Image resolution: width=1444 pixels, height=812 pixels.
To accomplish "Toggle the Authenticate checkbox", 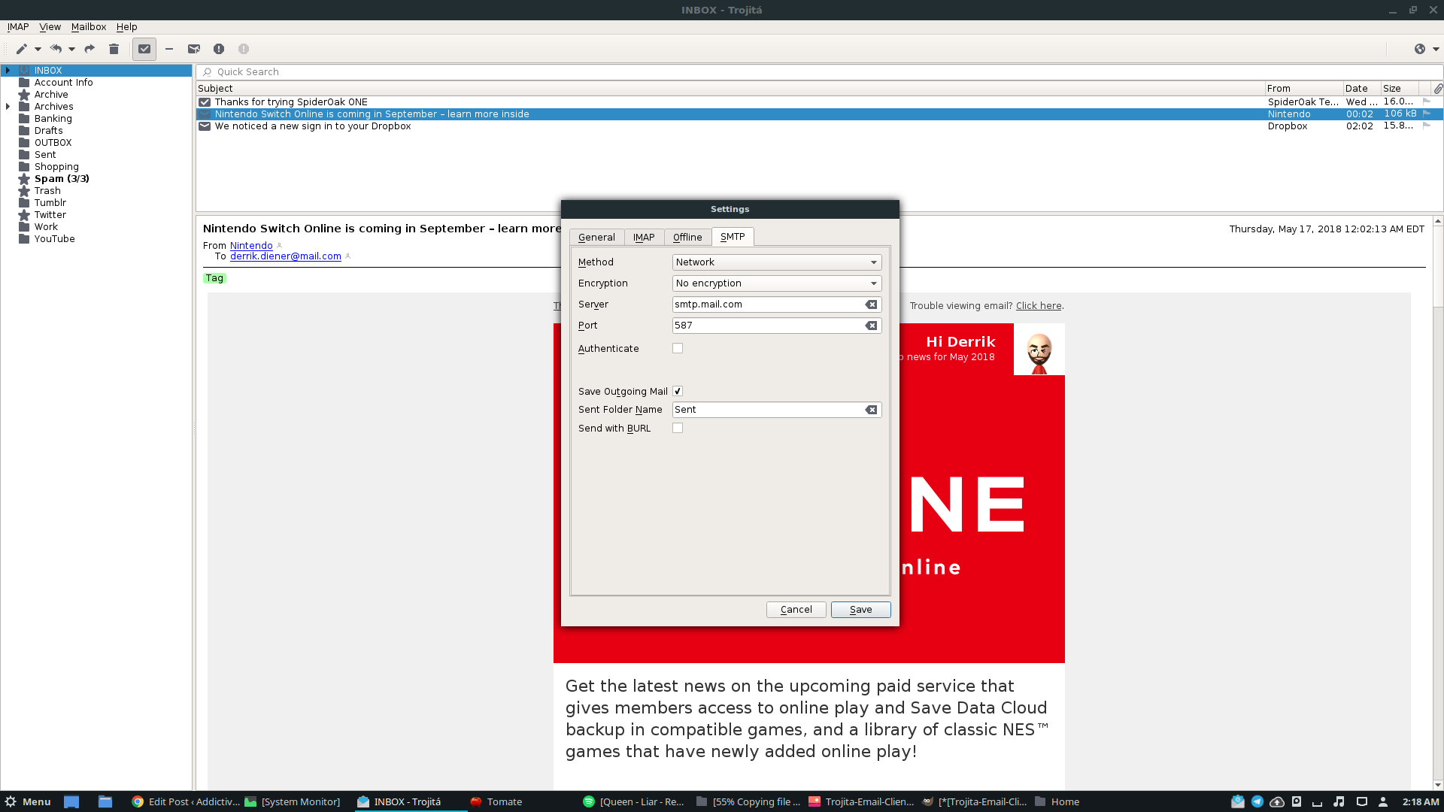I will tap(678, 348).
